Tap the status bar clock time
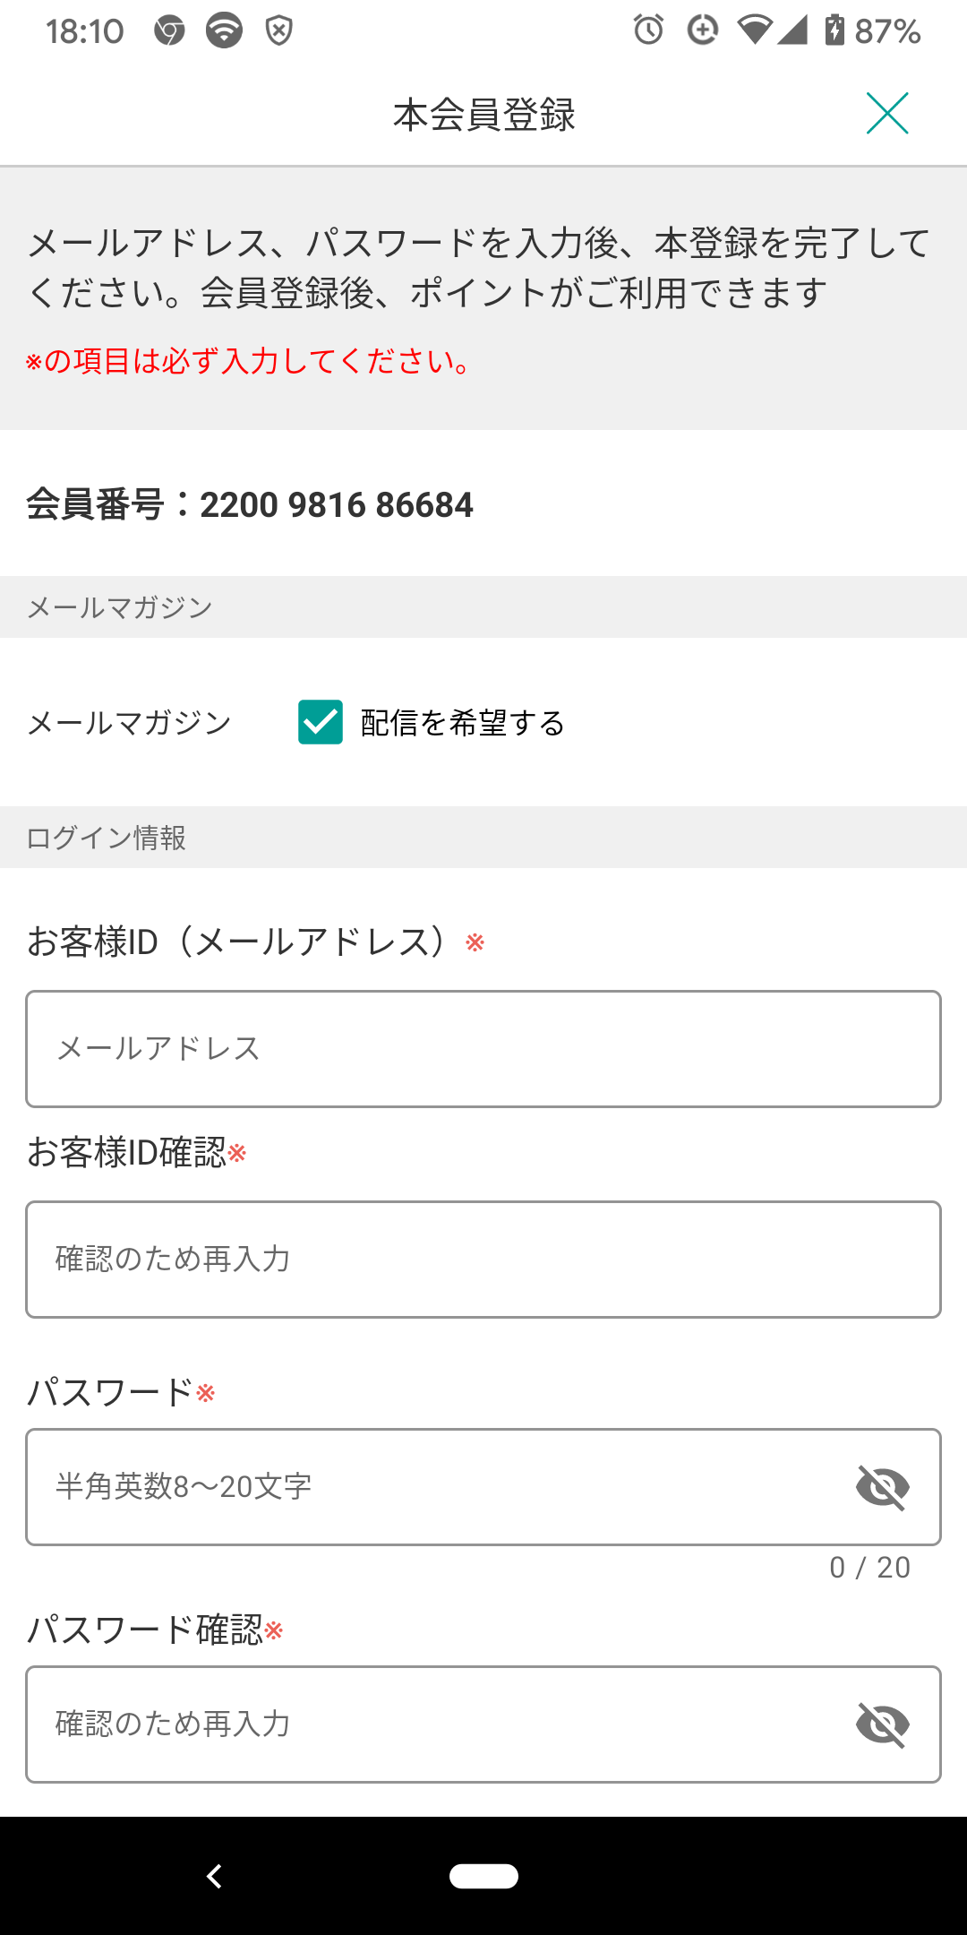 [x=85, y=31]
